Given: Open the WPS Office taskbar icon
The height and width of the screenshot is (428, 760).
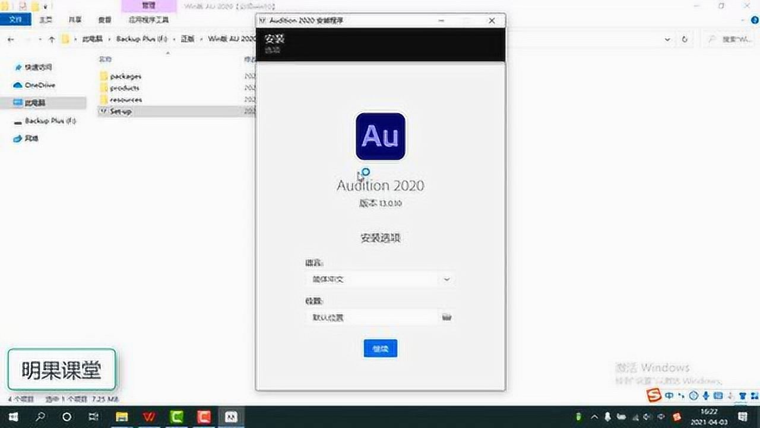Looking at the screenshot, I should (149, 417).
